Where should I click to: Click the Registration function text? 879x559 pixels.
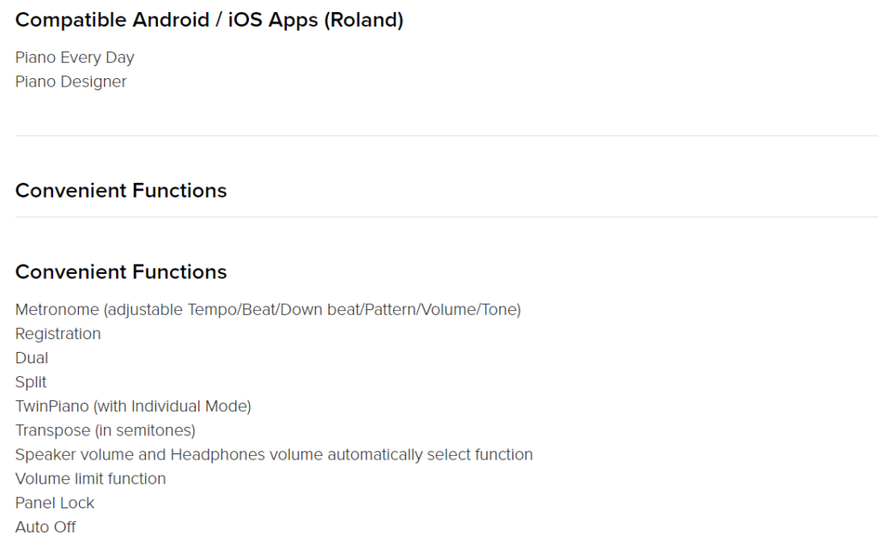[x=58, y=334]
